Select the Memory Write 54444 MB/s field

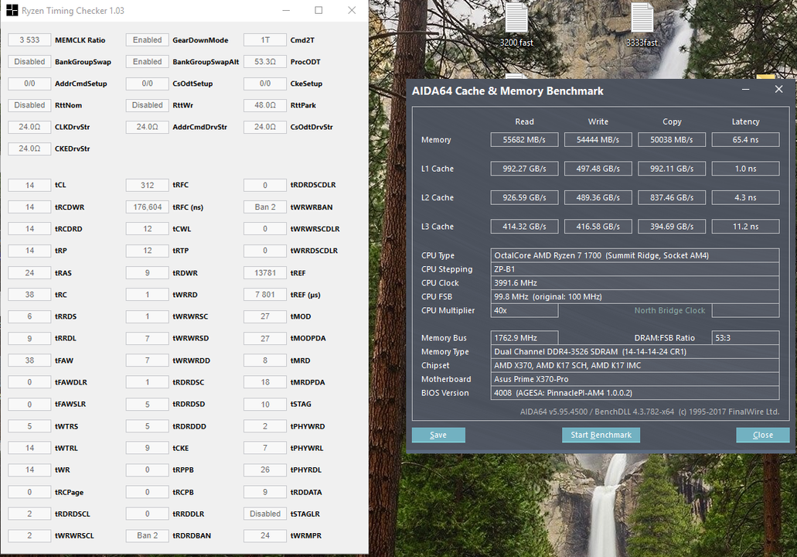[x=598, y=139]
